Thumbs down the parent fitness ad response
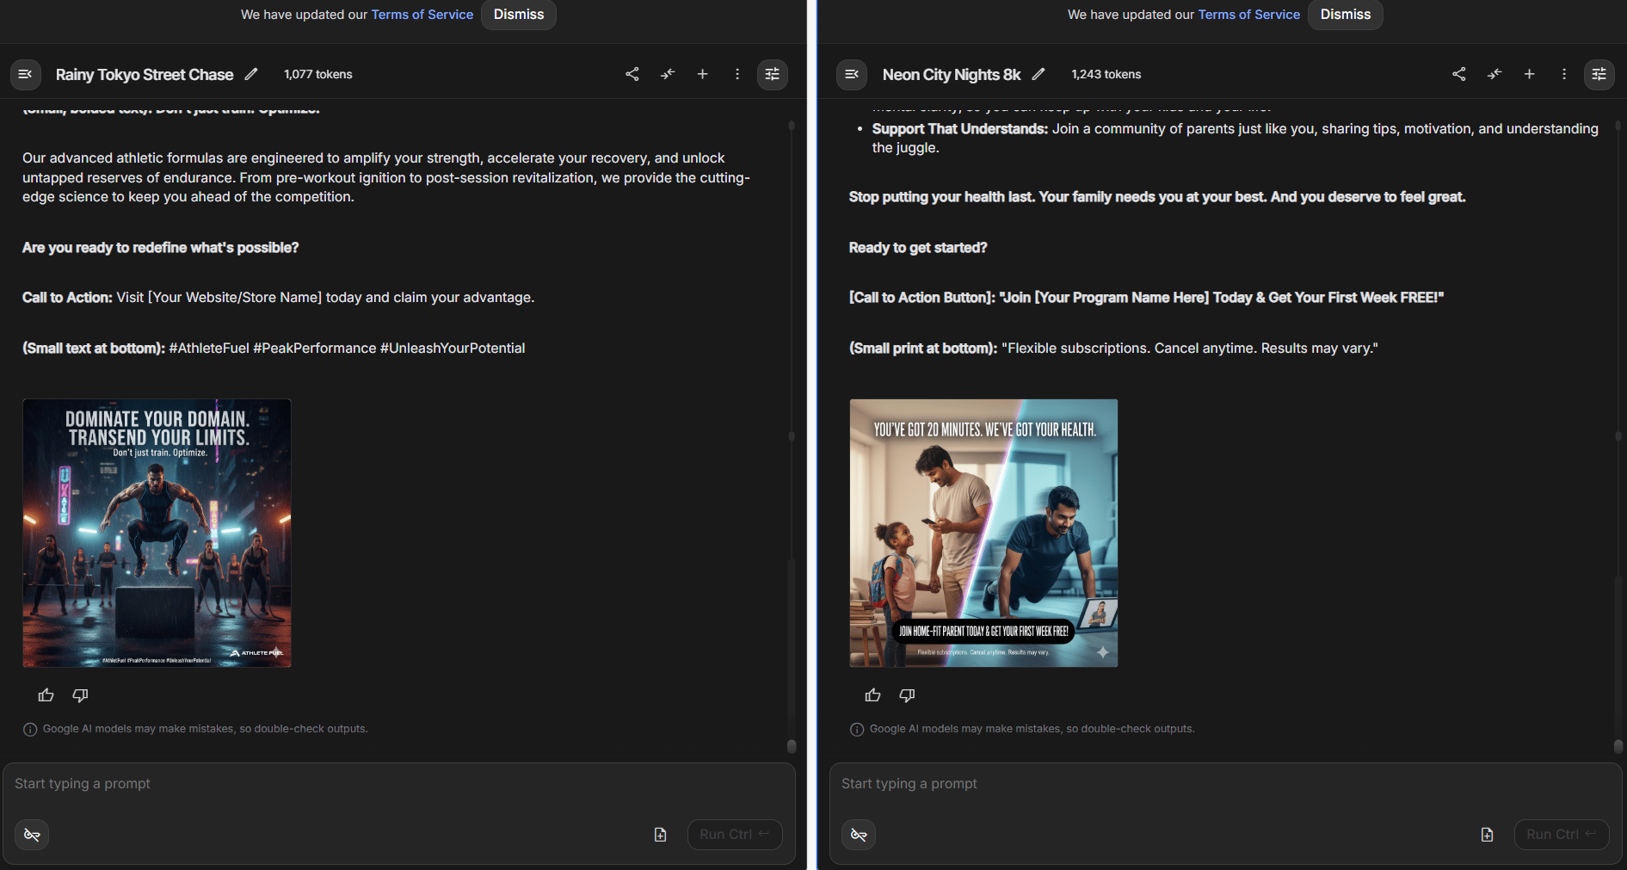The height and width of the screenshot is (870, 1627). [907, 695]
